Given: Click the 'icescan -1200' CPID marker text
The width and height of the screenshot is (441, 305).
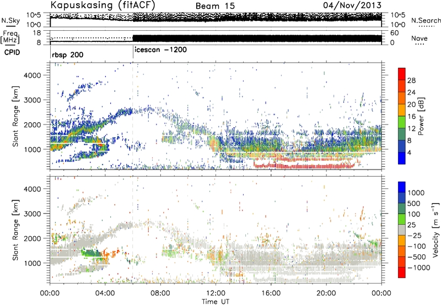Looking at the screenshot, I should click(x=160, y=50).
